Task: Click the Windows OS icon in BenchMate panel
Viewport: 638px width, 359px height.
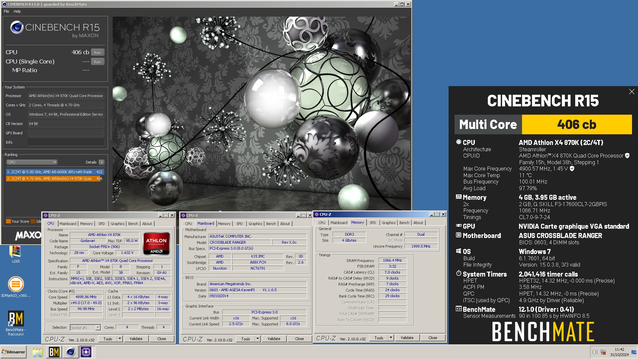Action: click(x=459, y=251)
